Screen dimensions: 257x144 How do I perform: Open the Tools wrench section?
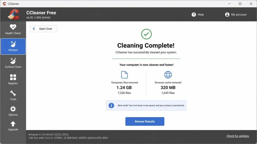point(13,96)
